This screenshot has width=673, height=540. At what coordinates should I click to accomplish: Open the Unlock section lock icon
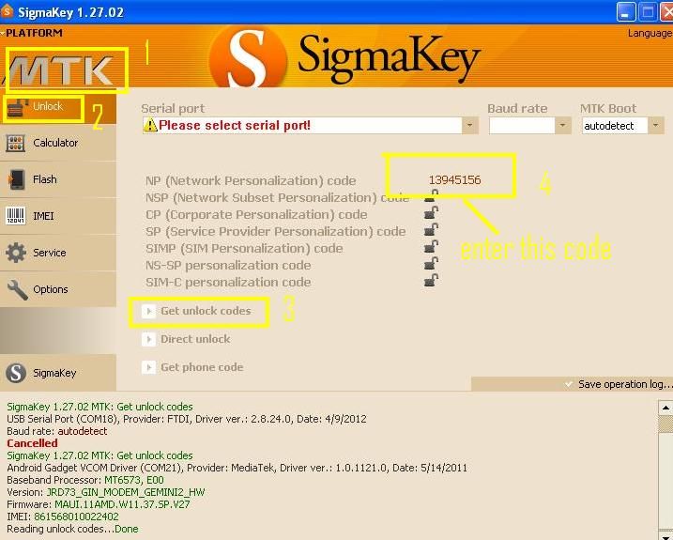click(x=17, y=107)
